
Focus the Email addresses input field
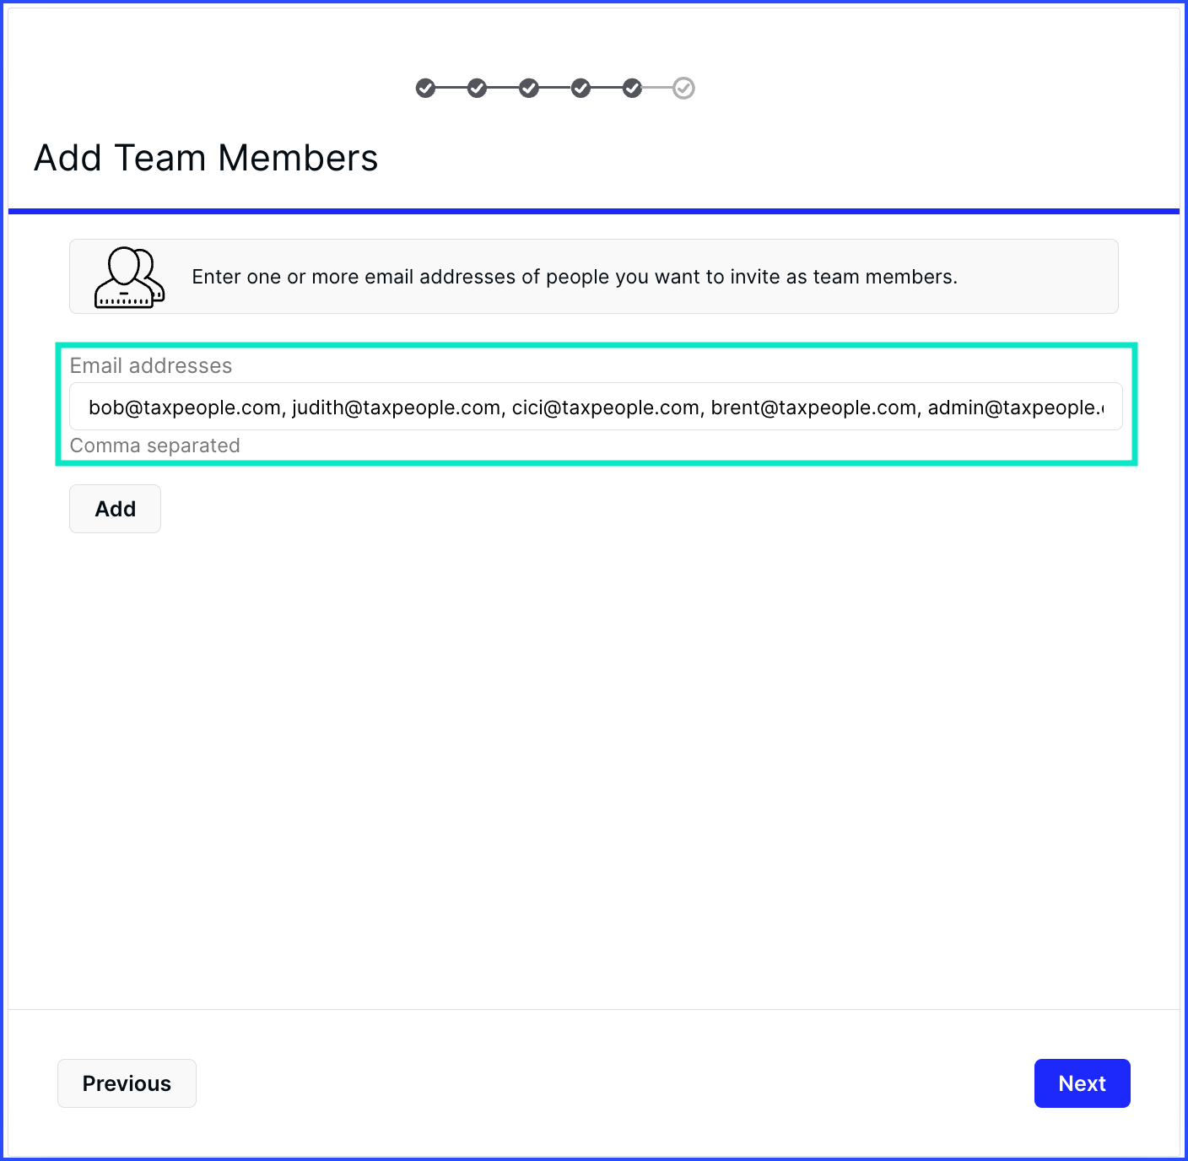point(596,407)
